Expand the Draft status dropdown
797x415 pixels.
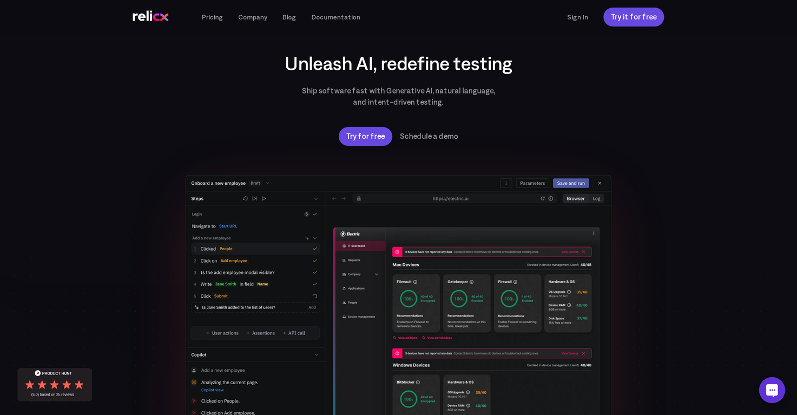(x=267, y=183)
